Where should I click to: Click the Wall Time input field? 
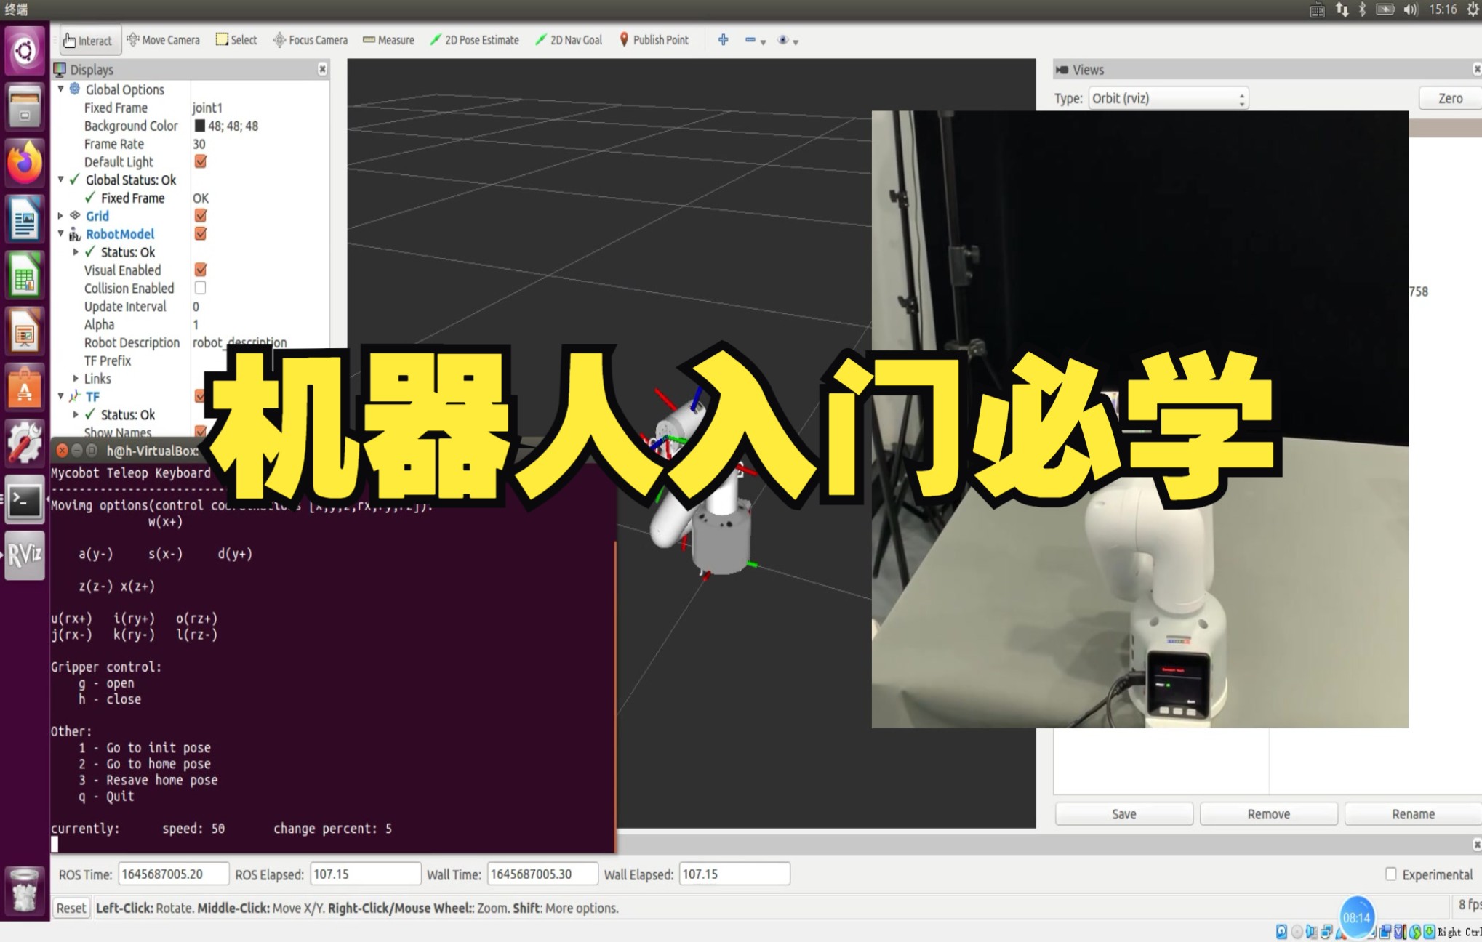542,874
